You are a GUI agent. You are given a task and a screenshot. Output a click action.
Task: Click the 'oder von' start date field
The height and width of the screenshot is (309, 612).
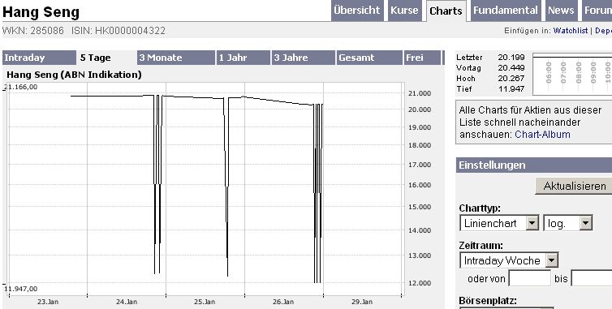pyautogui.click(x=530, y=278)
